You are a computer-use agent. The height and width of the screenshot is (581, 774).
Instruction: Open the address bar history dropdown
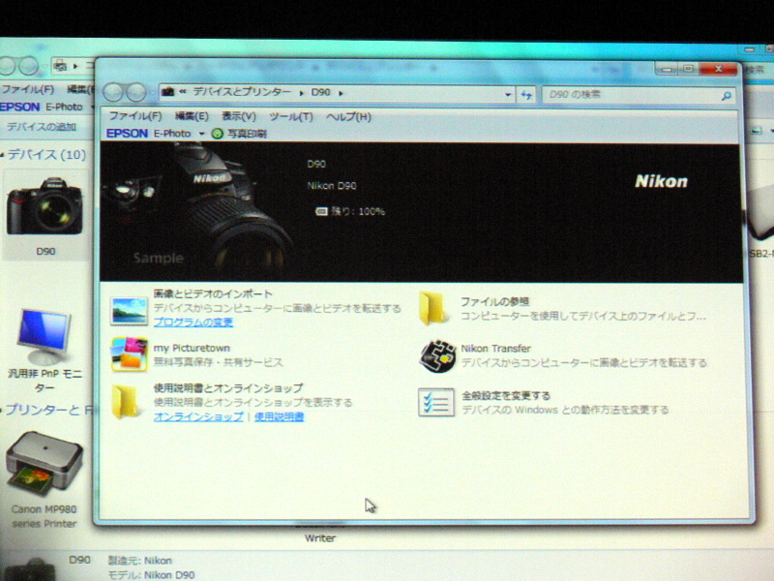509,95
